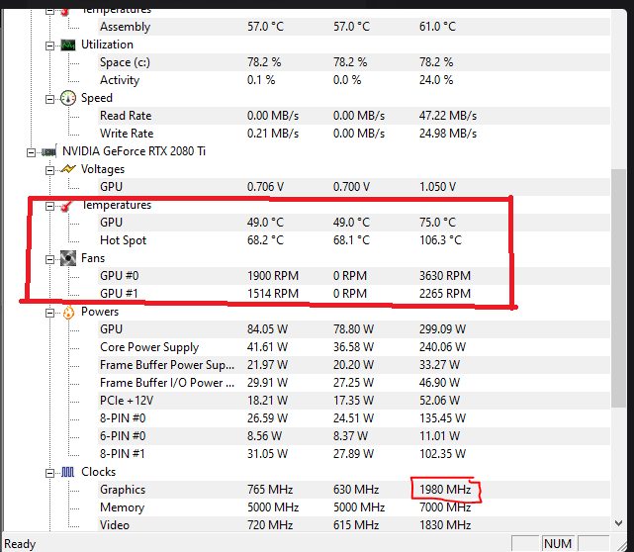Click the 1980 MHz Graphics max value
This screenshot has height=552, width=634.
(x=445, y=490)
